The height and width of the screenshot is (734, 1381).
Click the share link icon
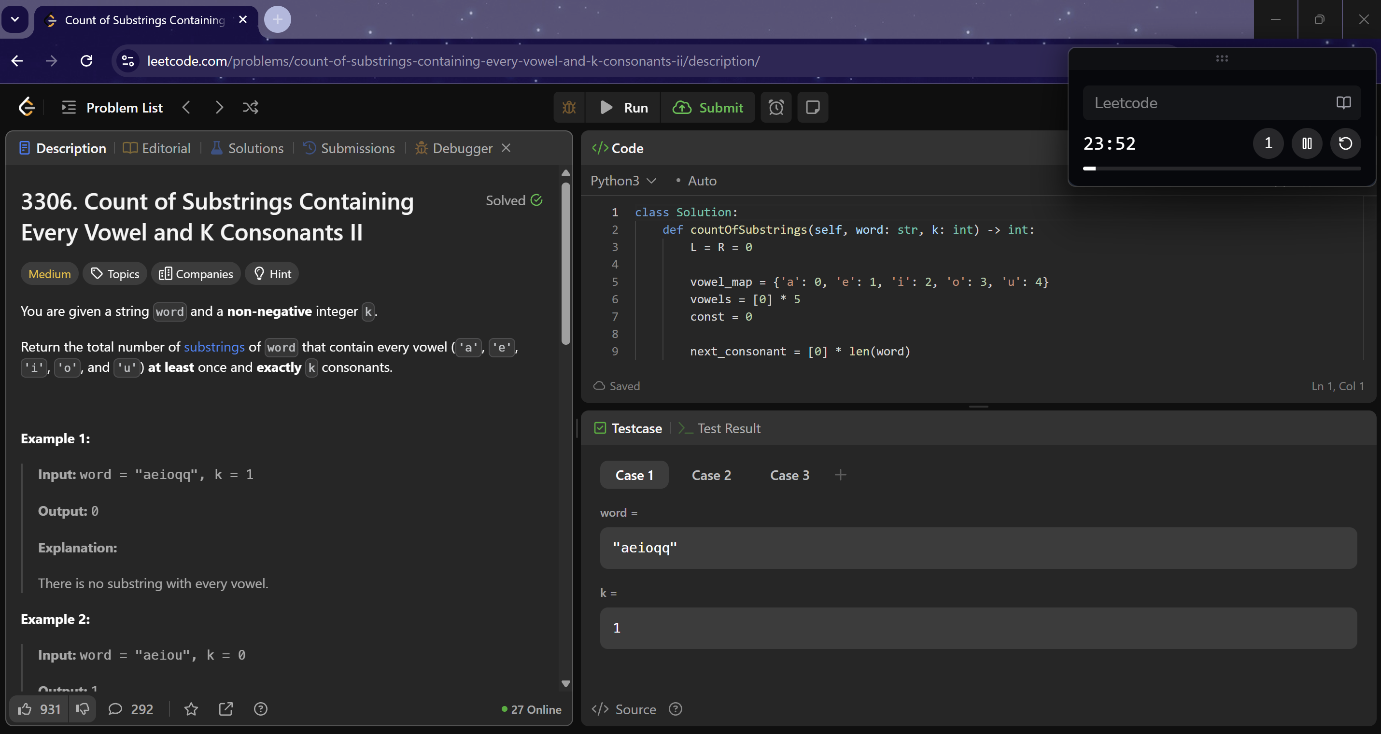coord(225,709)
